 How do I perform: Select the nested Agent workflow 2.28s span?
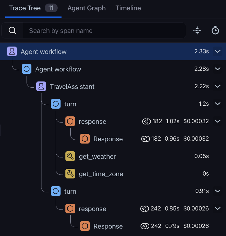[113, 69]
